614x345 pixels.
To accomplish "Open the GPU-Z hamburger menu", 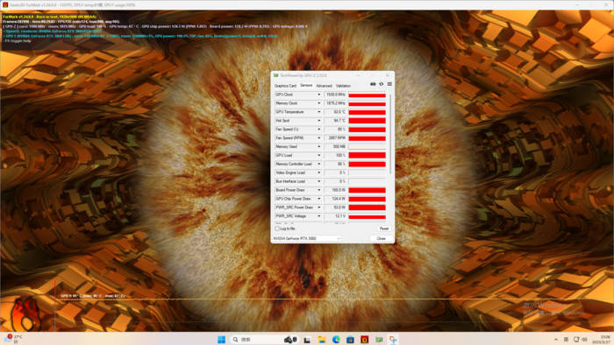I will (389, 84).
